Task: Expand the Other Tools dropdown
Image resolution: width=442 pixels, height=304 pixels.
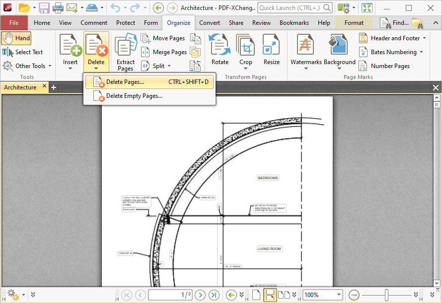Action: 50,66
